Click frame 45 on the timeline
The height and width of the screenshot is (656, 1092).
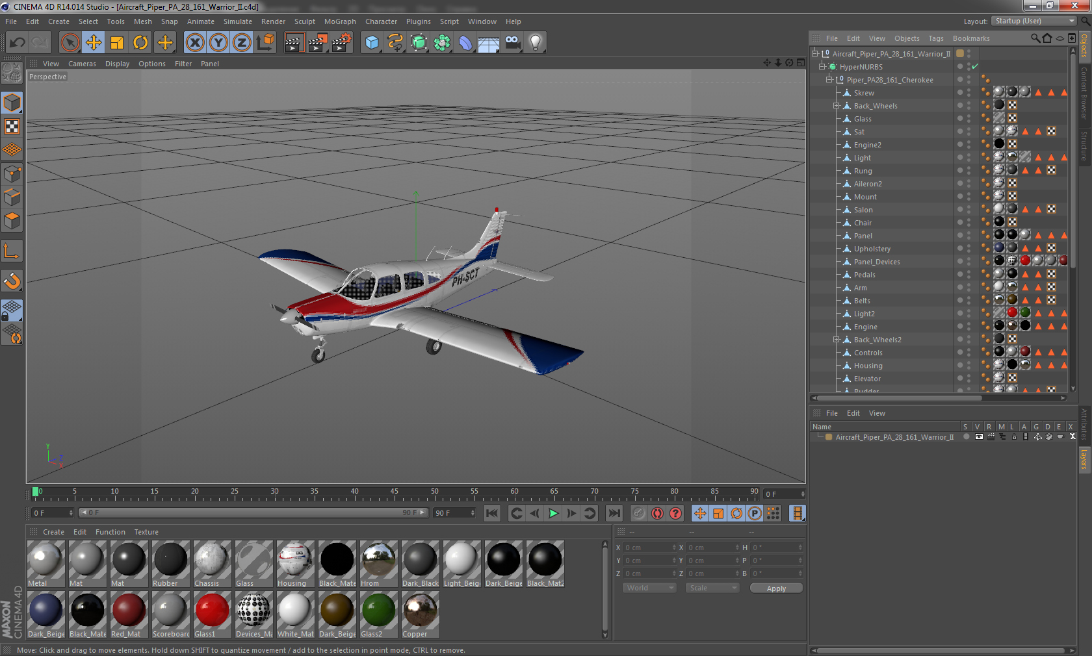coord(395,493)
